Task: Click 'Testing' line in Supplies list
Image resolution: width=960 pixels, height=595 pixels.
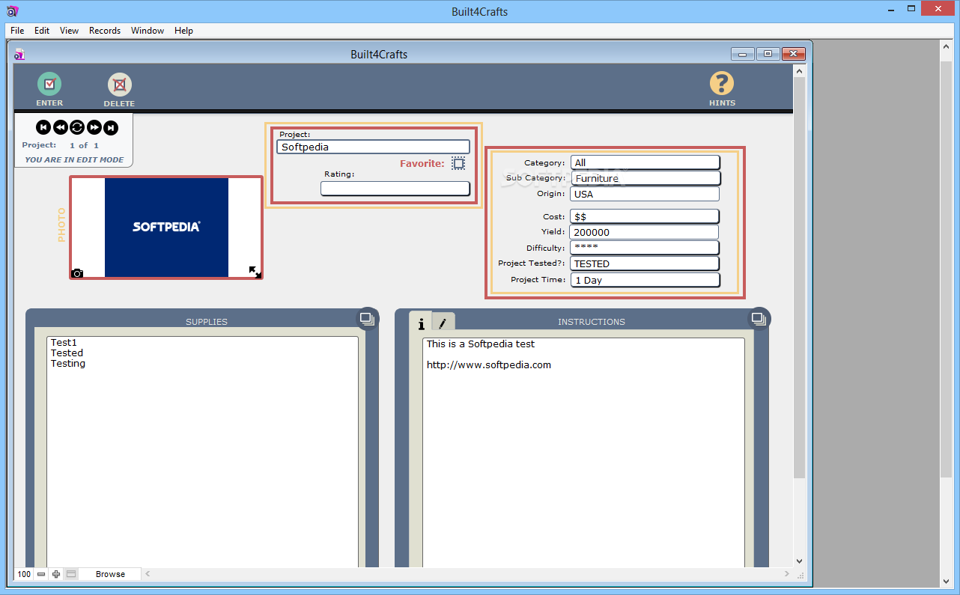Action: pos(68,364)
